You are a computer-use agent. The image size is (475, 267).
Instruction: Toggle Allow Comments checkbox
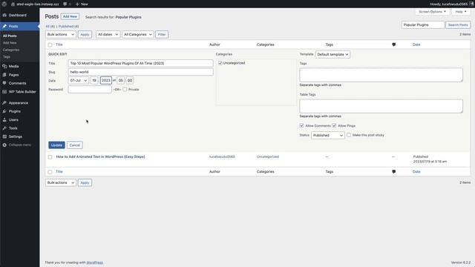pos(302,125)
